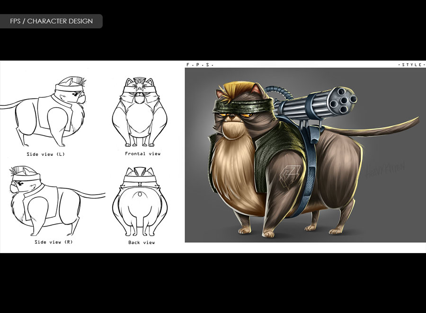Click the FPS / Character Design title label

point(51,21)
